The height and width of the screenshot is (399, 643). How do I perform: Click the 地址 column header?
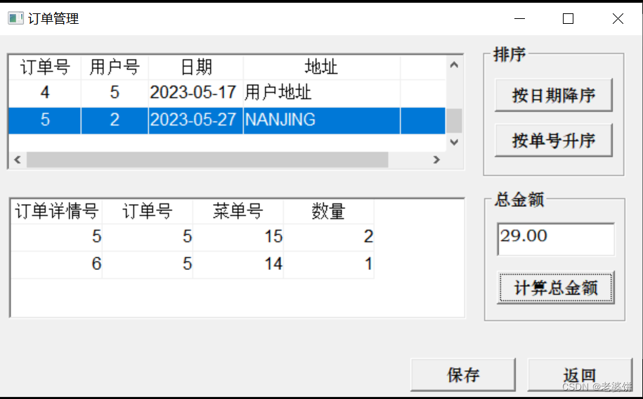[x=322, y=67]
